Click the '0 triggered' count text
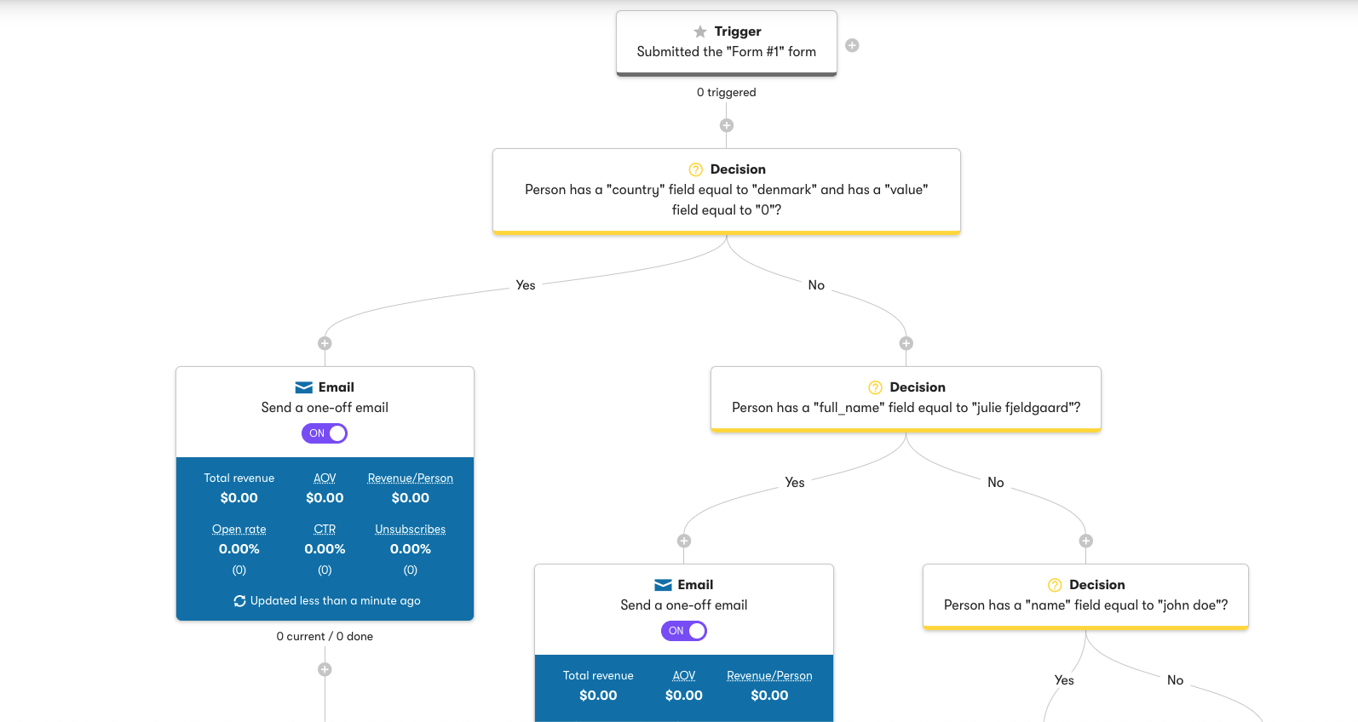The width and height of the screenshot is (1358, 722). [727, 93]
